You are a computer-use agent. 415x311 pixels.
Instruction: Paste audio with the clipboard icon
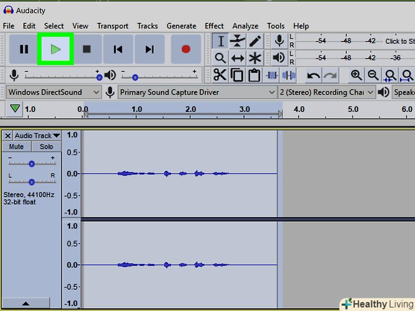pos(254,75)
